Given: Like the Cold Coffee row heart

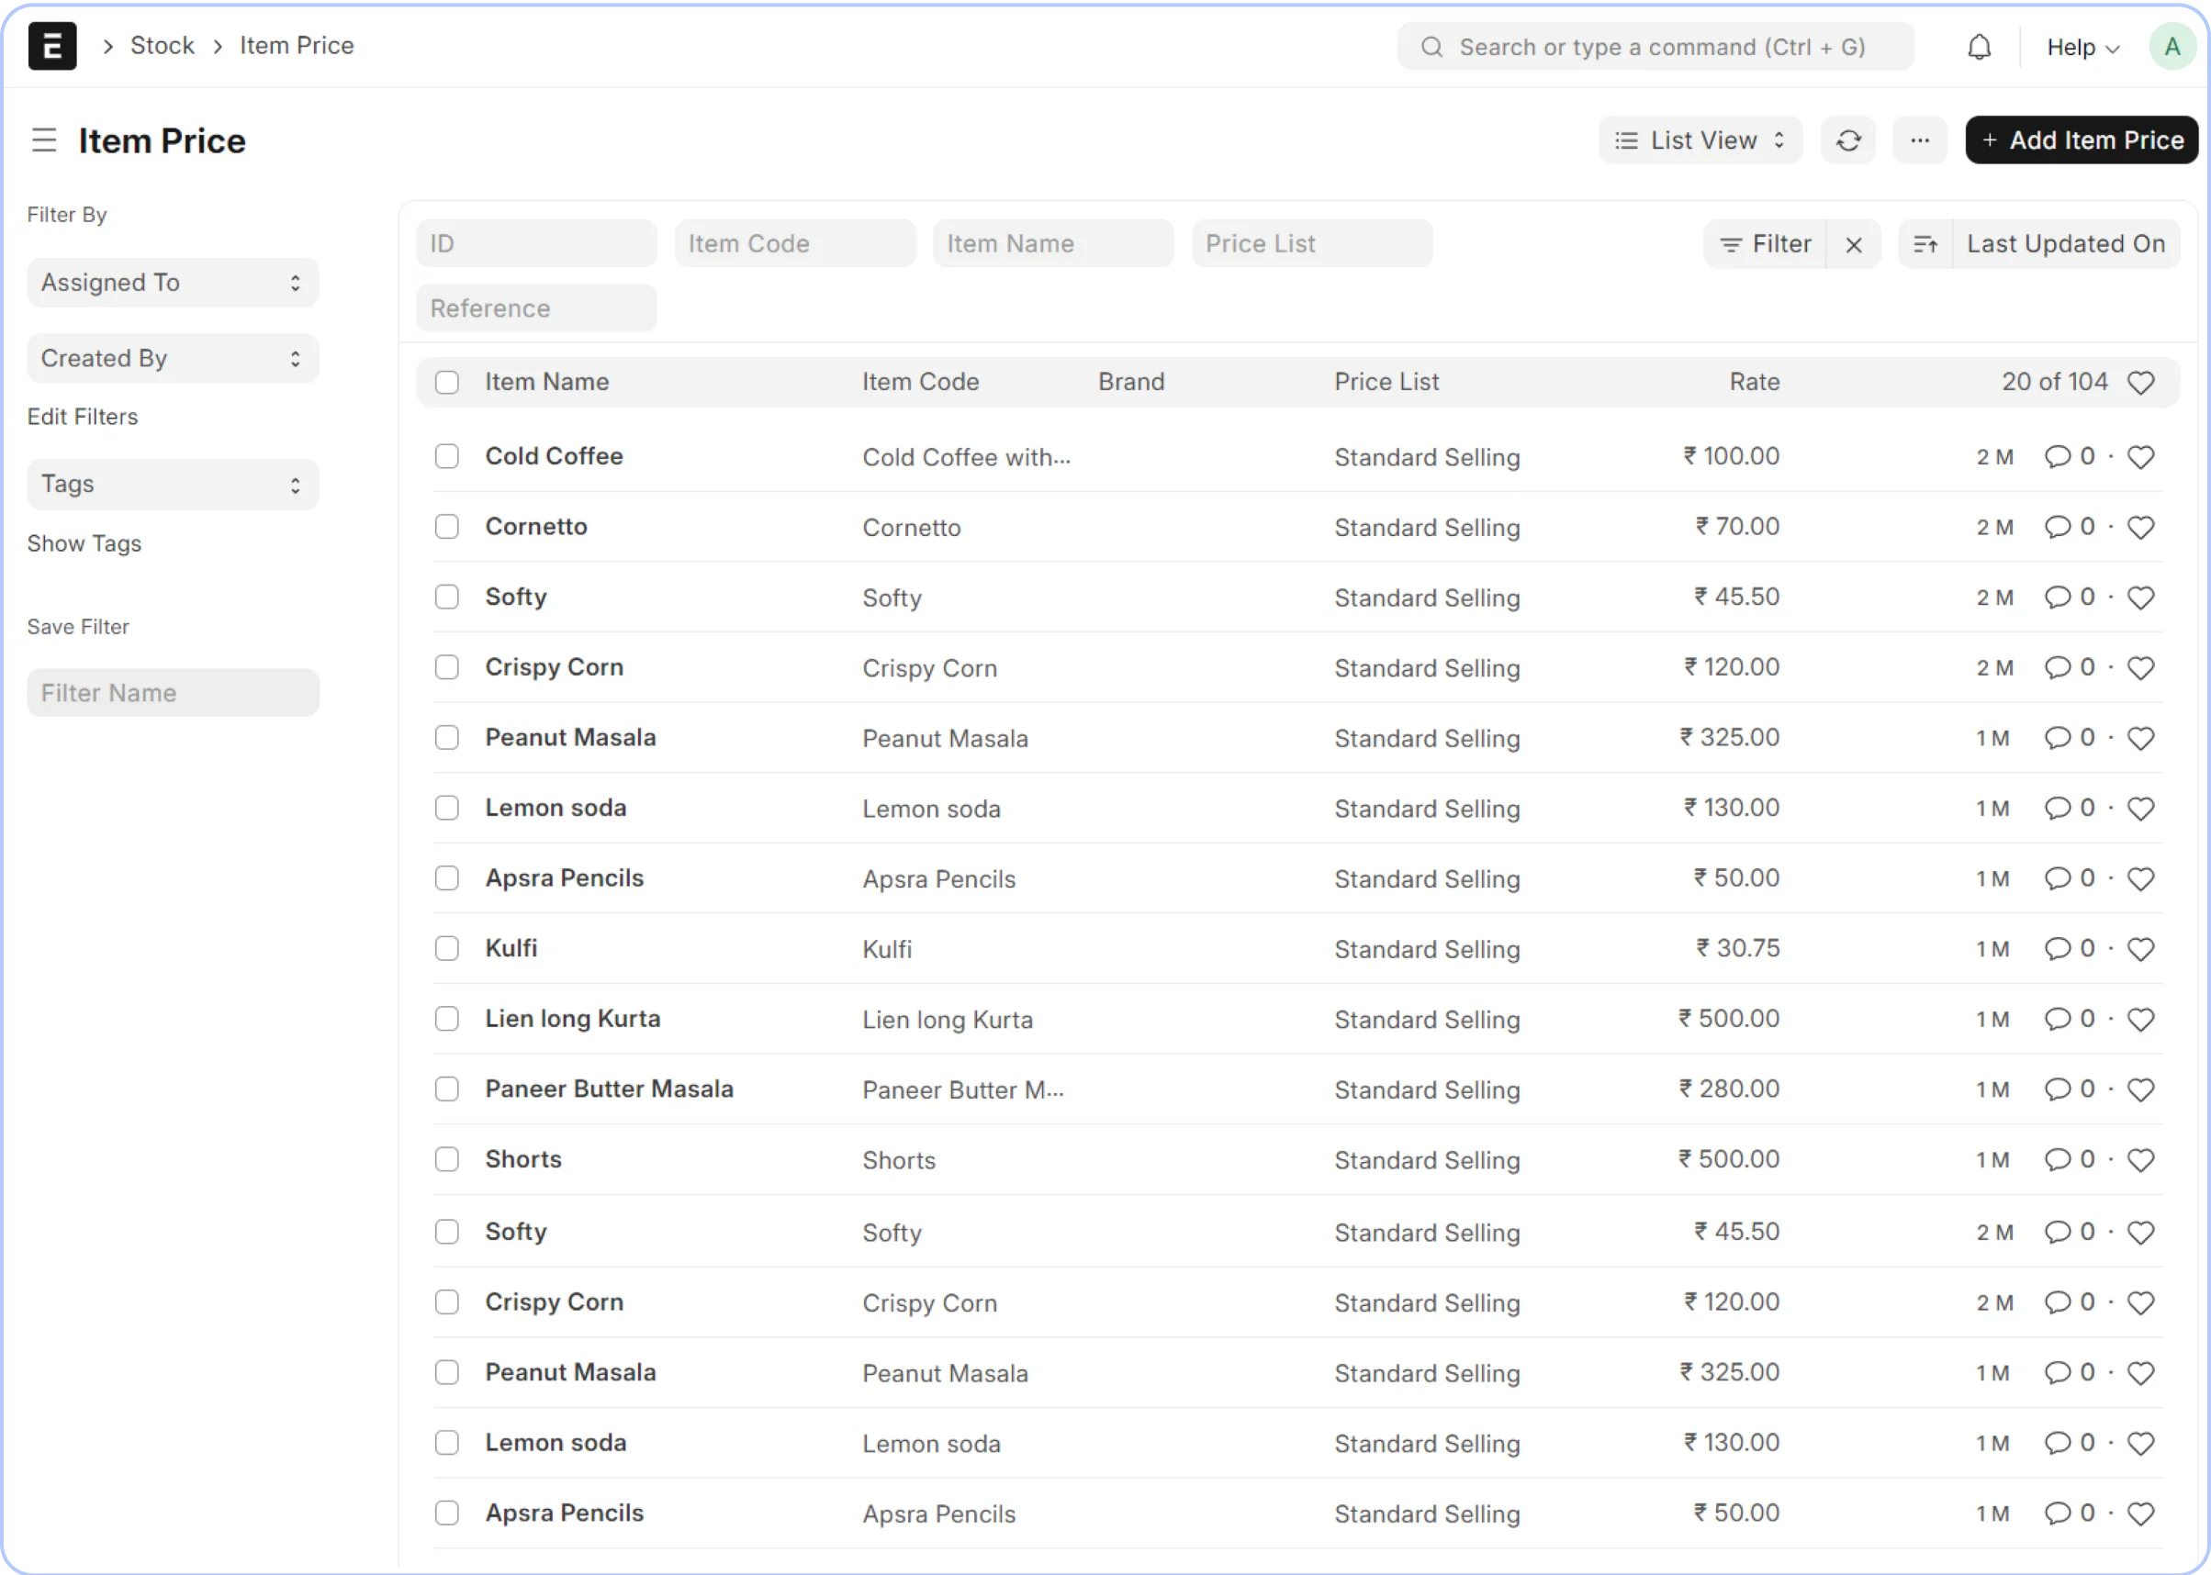Looking at the screenshot, I should pos(2140,457).
